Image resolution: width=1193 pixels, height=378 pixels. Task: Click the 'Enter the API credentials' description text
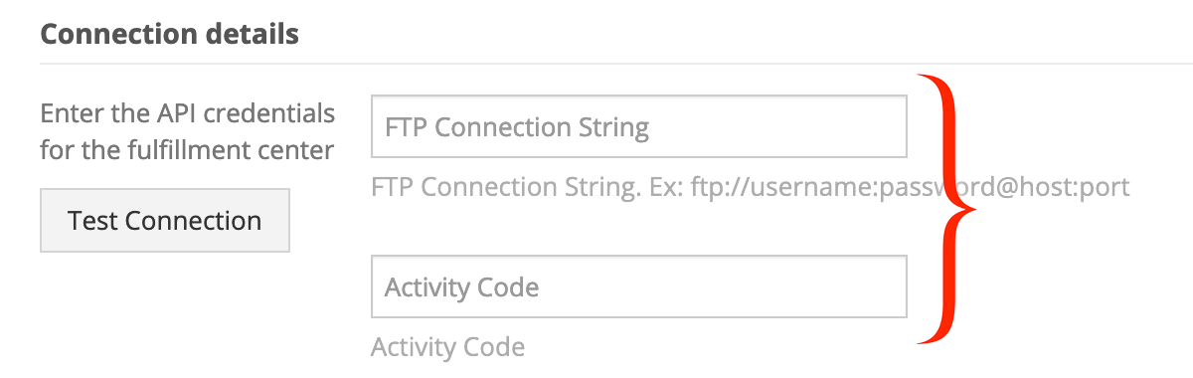coord(188,113)
